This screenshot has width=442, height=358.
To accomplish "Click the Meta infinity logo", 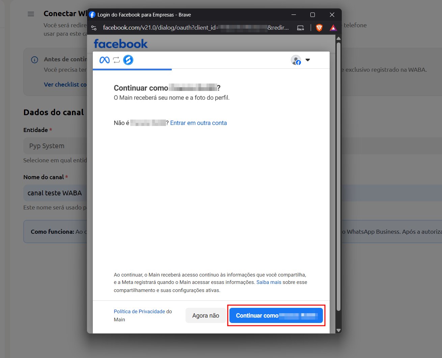I will (x=105, y=60).
